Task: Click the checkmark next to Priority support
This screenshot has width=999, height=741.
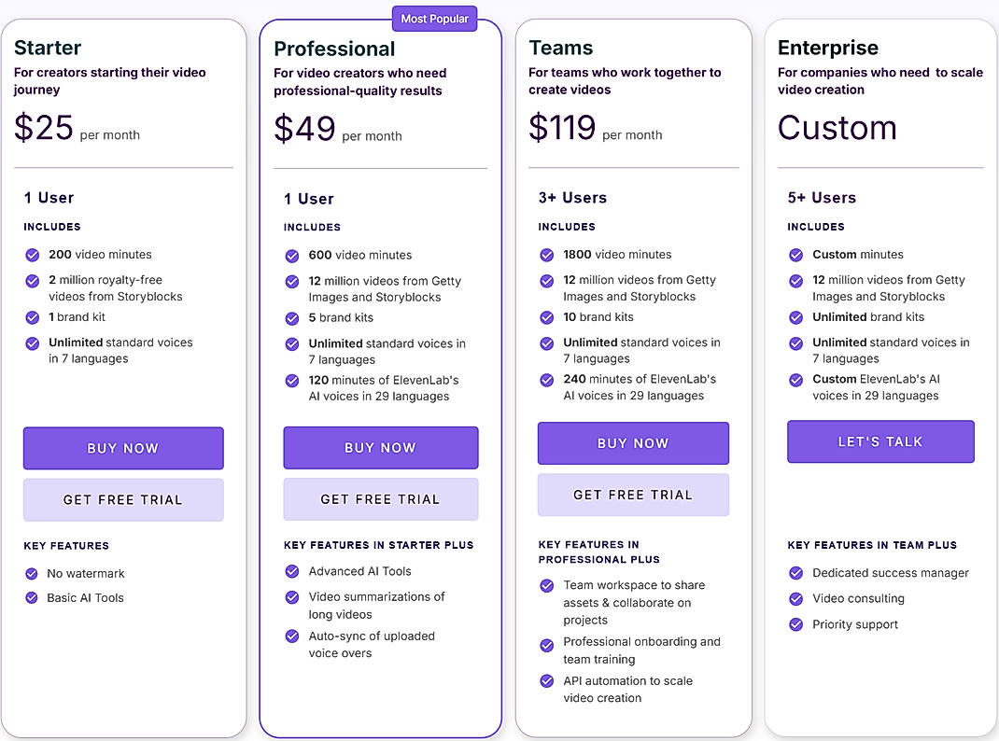Action: point(796,624)
